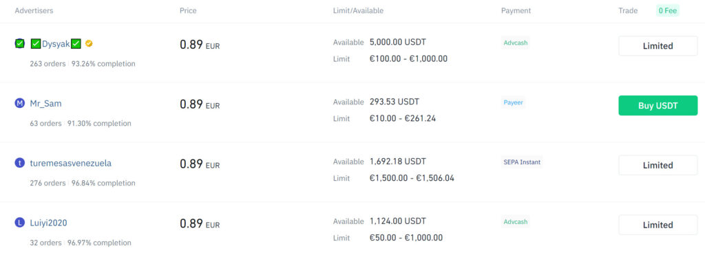Screen dimensions: 705x255
Task: Click the 0 Fee badge
Action: click(668, 11)
